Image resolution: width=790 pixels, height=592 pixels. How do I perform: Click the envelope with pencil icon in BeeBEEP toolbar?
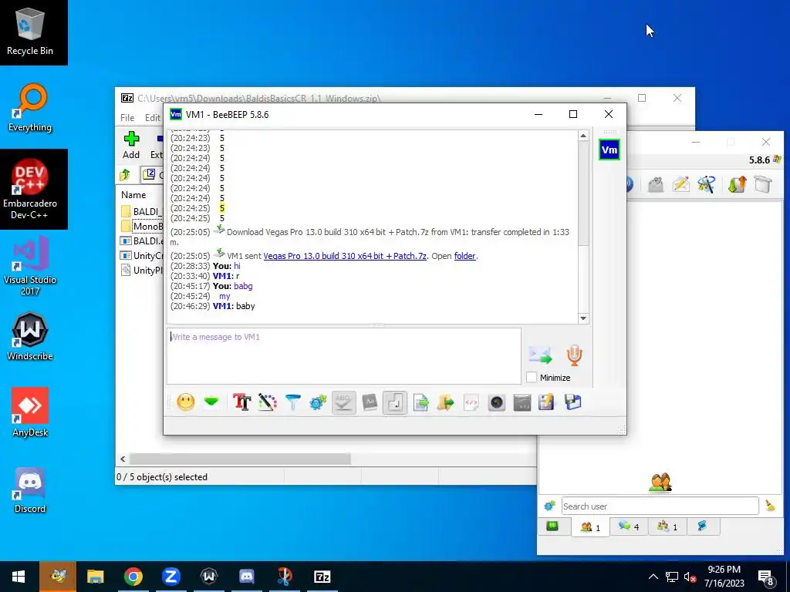tap(680, 184)
